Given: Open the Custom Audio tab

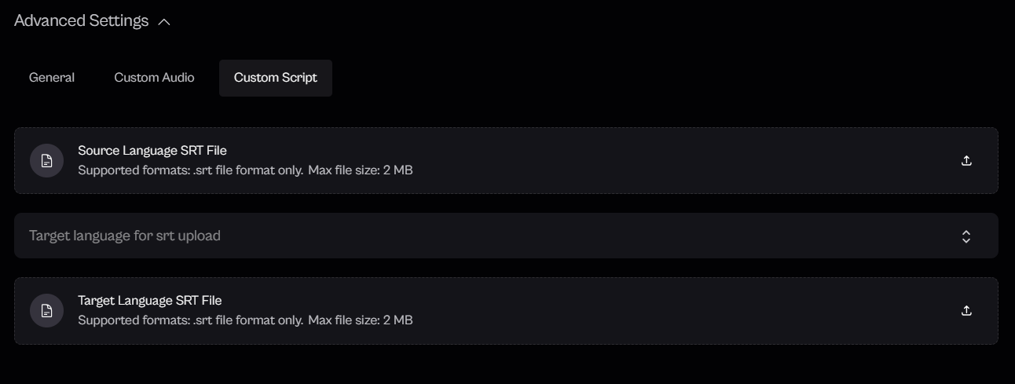Looking at the screenshot, I should point(154,78).
